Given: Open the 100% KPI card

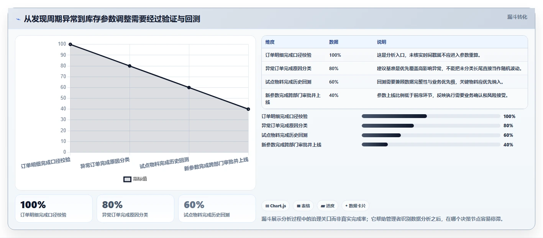Looking at the screenshot, I should [54, 208].
